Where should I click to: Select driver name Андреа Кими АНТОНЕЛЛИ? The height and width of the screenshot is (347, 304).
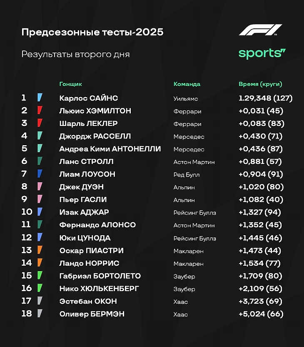coord(110,149)
